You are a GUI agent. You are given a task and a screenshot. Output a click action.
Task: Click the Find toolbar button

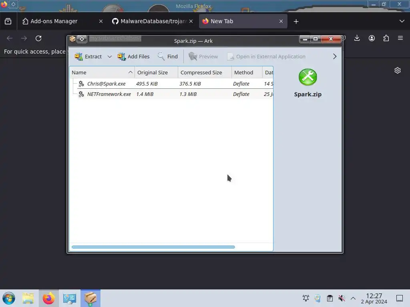(x=168, y=56)
